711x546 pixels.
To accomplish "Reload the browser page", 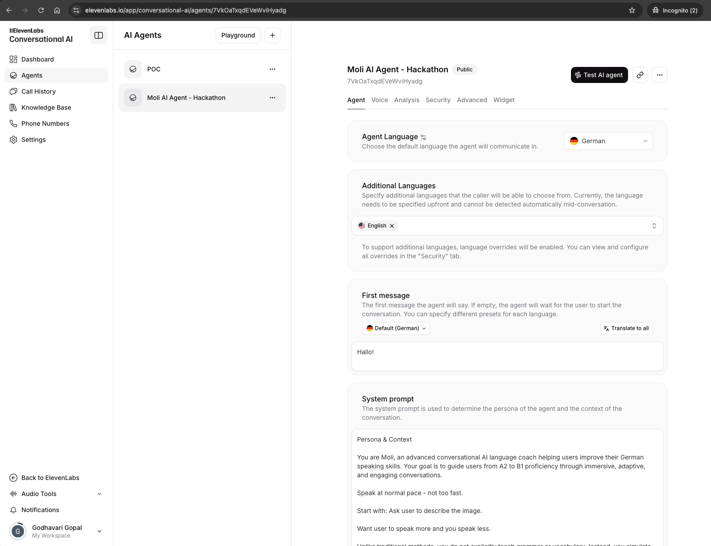I will pos(41,10).
